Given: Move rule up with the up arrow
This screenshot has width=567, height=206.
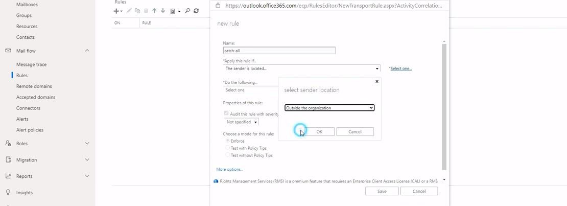Looking at the screenshot, I should coord(154,11).
